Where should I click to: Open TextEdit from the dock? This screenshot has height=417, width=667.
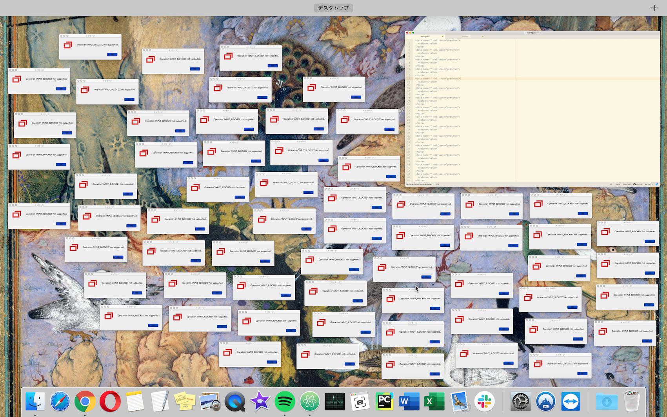[160, 401]
